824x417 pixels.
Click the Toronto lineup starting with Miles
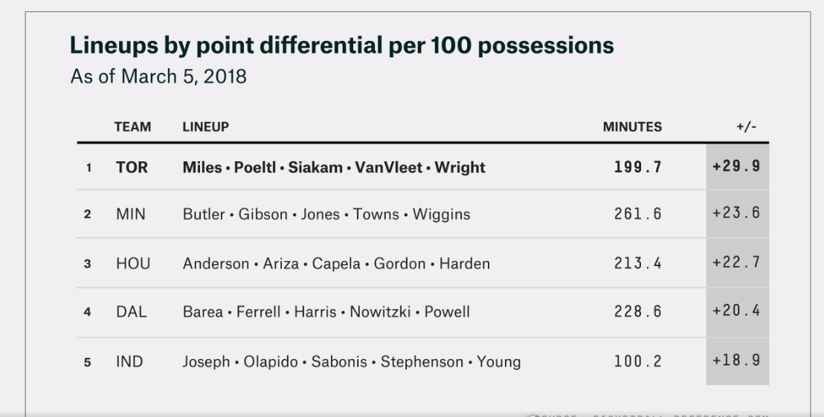pyautogui.click(x=334, y=167)
